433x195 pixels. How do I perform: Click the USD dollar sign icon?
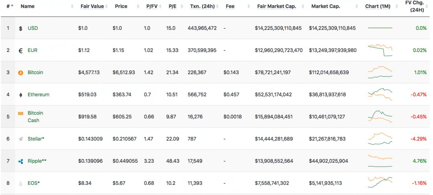pyautogui.click(x=21, y=28)
